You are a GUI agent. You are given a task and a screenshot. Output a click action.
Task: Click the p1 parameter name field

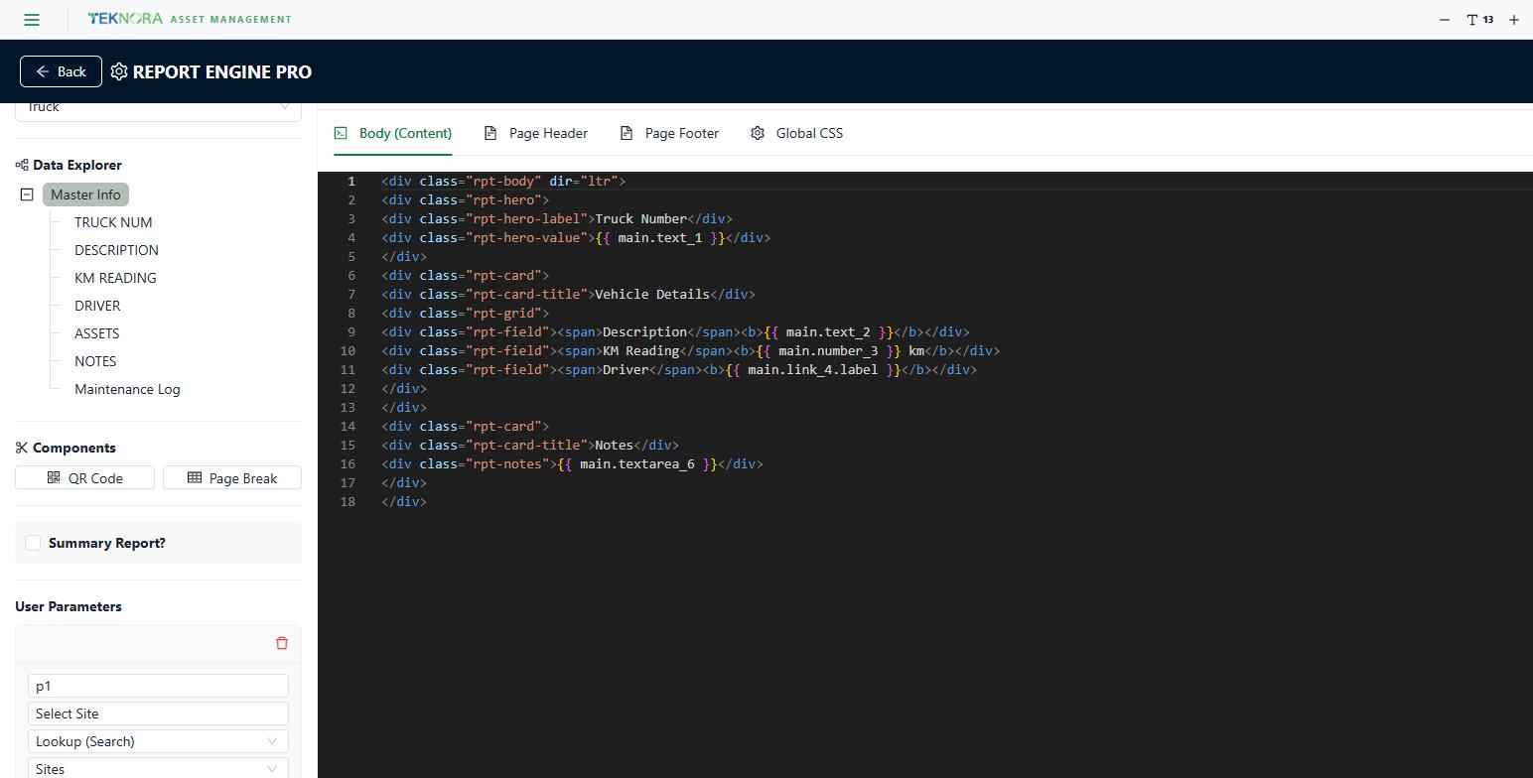click(x=158, y=686)
